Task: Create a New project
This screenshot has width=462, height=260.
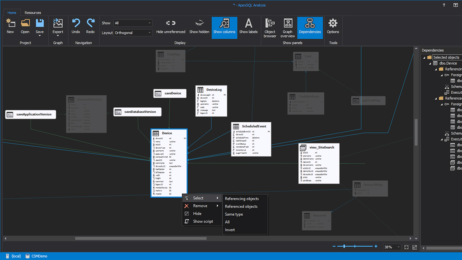Action: point(10,26)
